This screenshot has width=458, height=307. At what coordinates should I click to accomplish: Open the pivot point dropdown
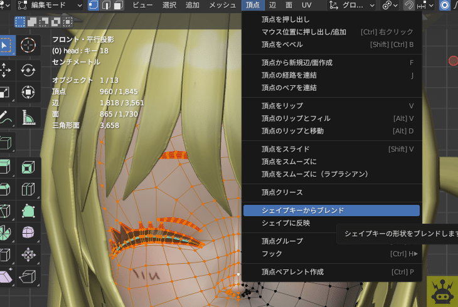(x=390, y=5)
